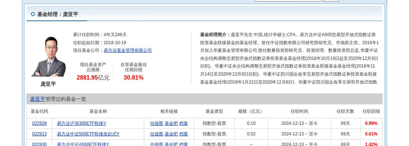
Task: Open fund code 022913
Action: tap(39, 134)
